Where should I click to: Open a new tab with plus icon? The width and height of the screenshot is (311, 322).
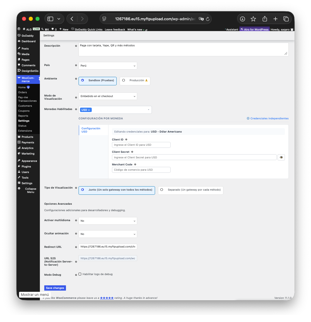(276, 19)
